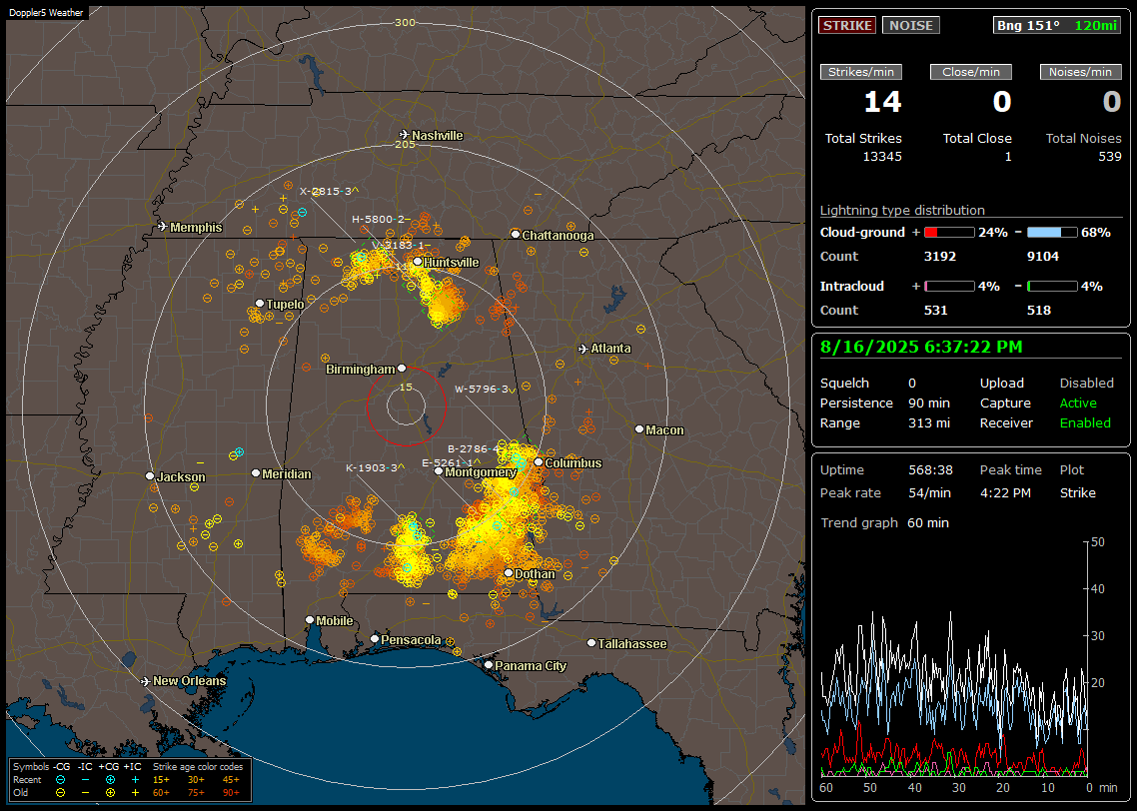Click the positive intracloud pink bar

coord(949,287)
